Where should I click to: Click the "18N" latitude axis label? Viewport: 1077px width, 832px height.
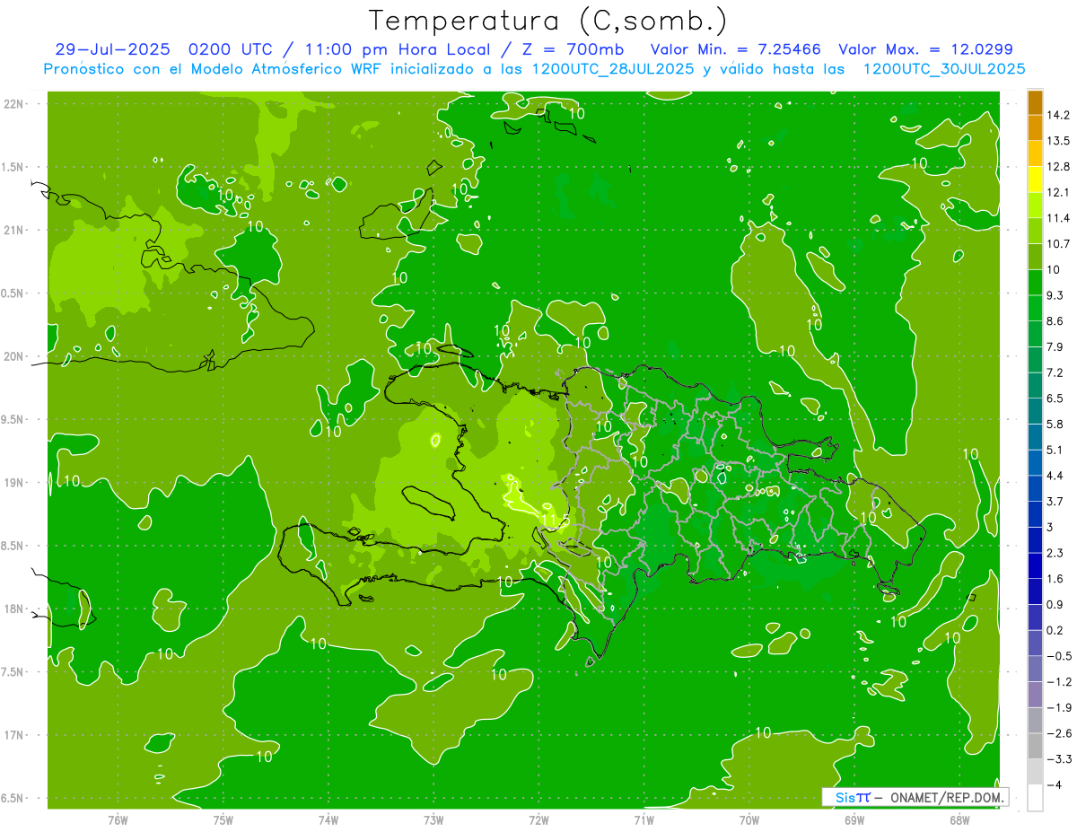[15, 609]
